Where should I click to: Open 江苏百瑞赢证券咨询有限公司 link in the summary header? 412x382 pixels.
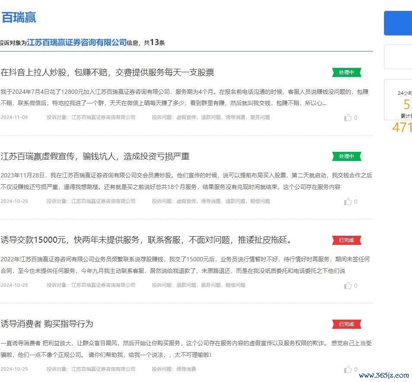click(x=77, y=42)
